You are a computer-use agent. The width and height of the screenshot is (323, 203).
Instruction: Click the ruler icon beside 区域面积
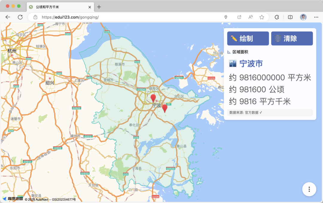coord(228,52)
